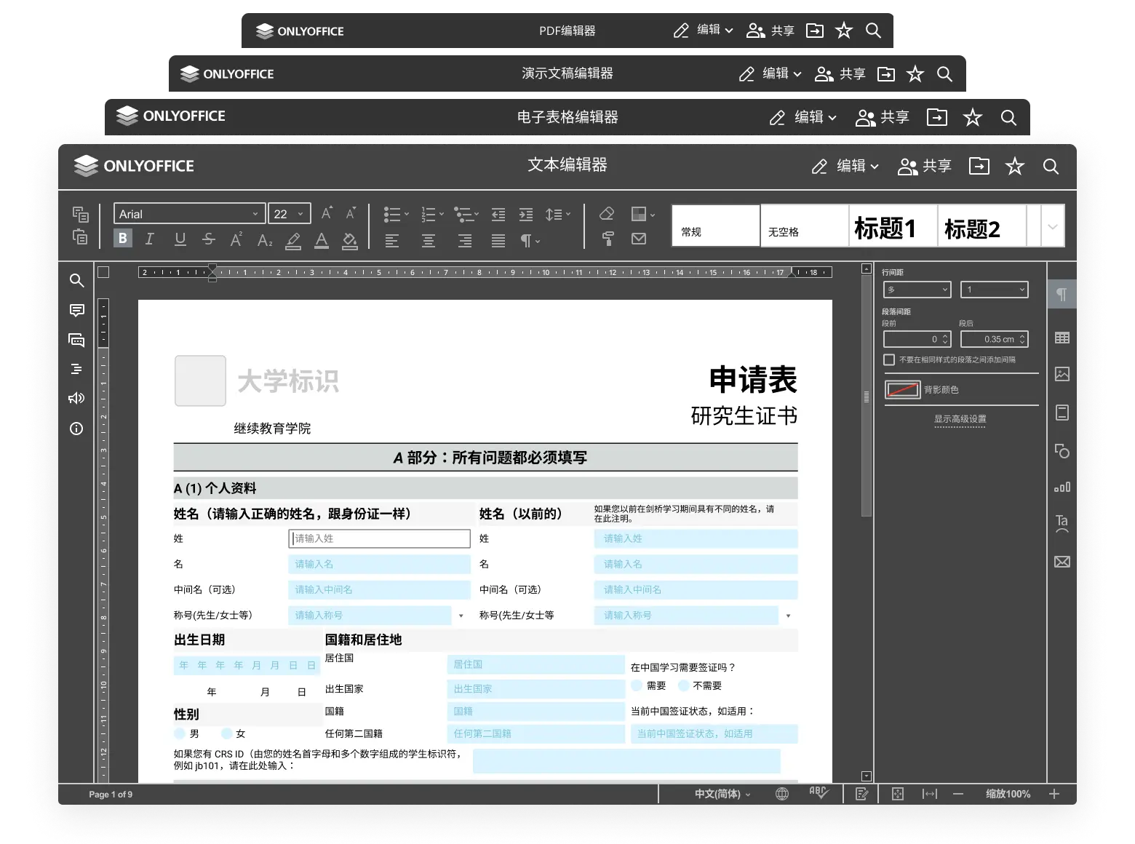This screenshot has height=844, width=1135.
Task: Open shape settings tab in right sidebar
Action: (1062, 450)
